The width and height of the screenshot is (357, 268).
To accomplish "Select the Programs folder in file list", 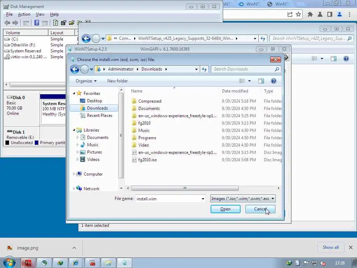I will pos(147,137).
